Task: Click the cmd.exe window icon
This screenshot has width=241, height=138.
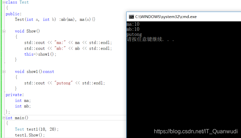Action: click(x=131, y=17)
